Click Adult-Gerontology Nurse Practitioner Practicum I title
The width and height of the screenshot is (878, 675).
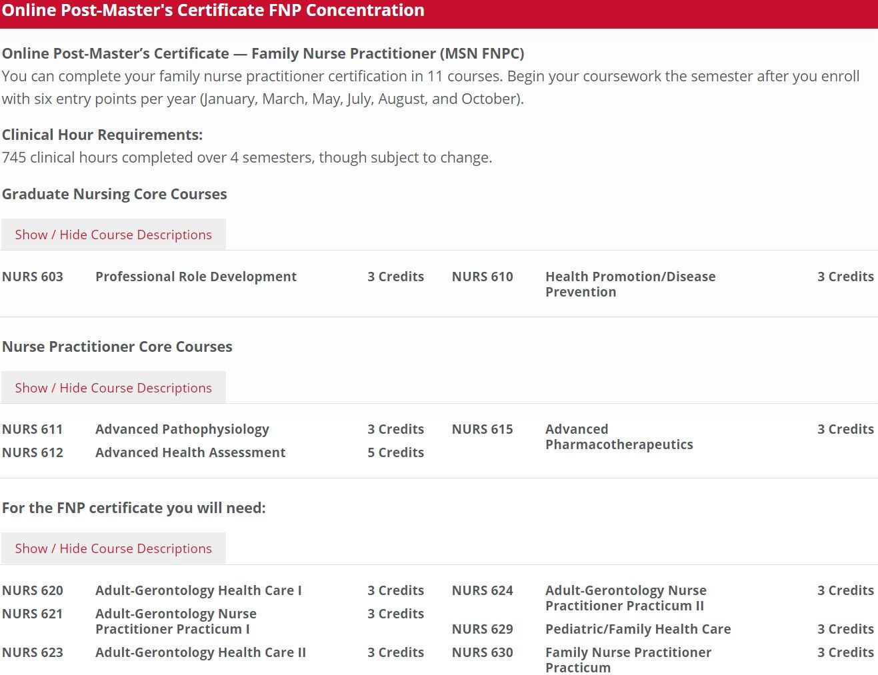pos(176,622)
